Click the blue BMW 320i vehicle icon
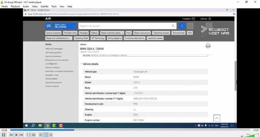Screen dimensions: 260x137 click(49, 26)
